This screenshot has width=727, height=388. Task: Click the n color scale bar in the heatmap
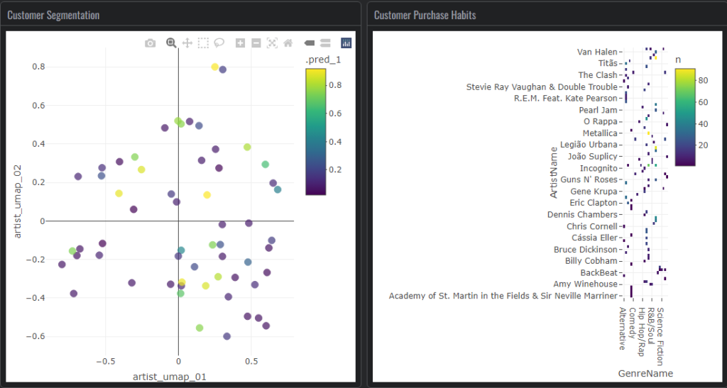click(x=685, y=117)
